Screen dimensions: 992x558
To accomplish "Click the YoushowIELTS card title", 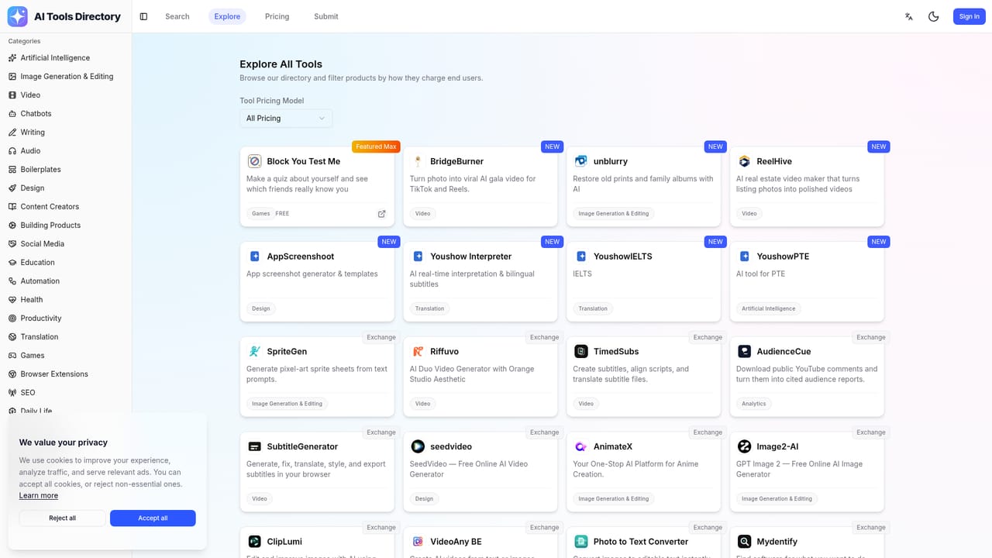I will (623, 257).
